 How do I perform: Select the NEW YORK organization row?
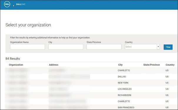[x=91, y=83]
